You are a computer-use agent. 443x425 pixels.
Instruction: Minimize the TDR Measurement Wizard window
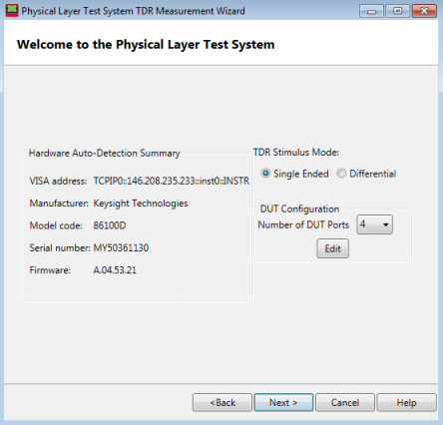point(371,11)
